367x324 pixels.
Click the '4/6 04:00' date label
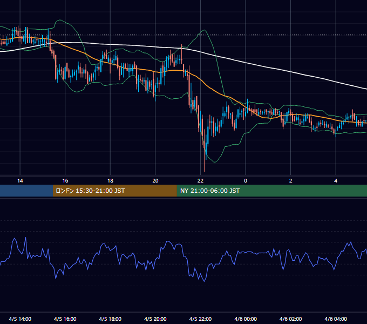point(336,319)
